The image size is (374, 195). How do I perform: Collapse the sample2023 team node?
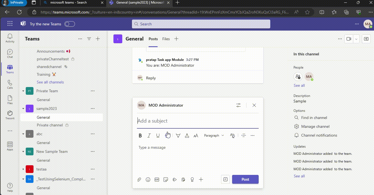click(23, 109)
